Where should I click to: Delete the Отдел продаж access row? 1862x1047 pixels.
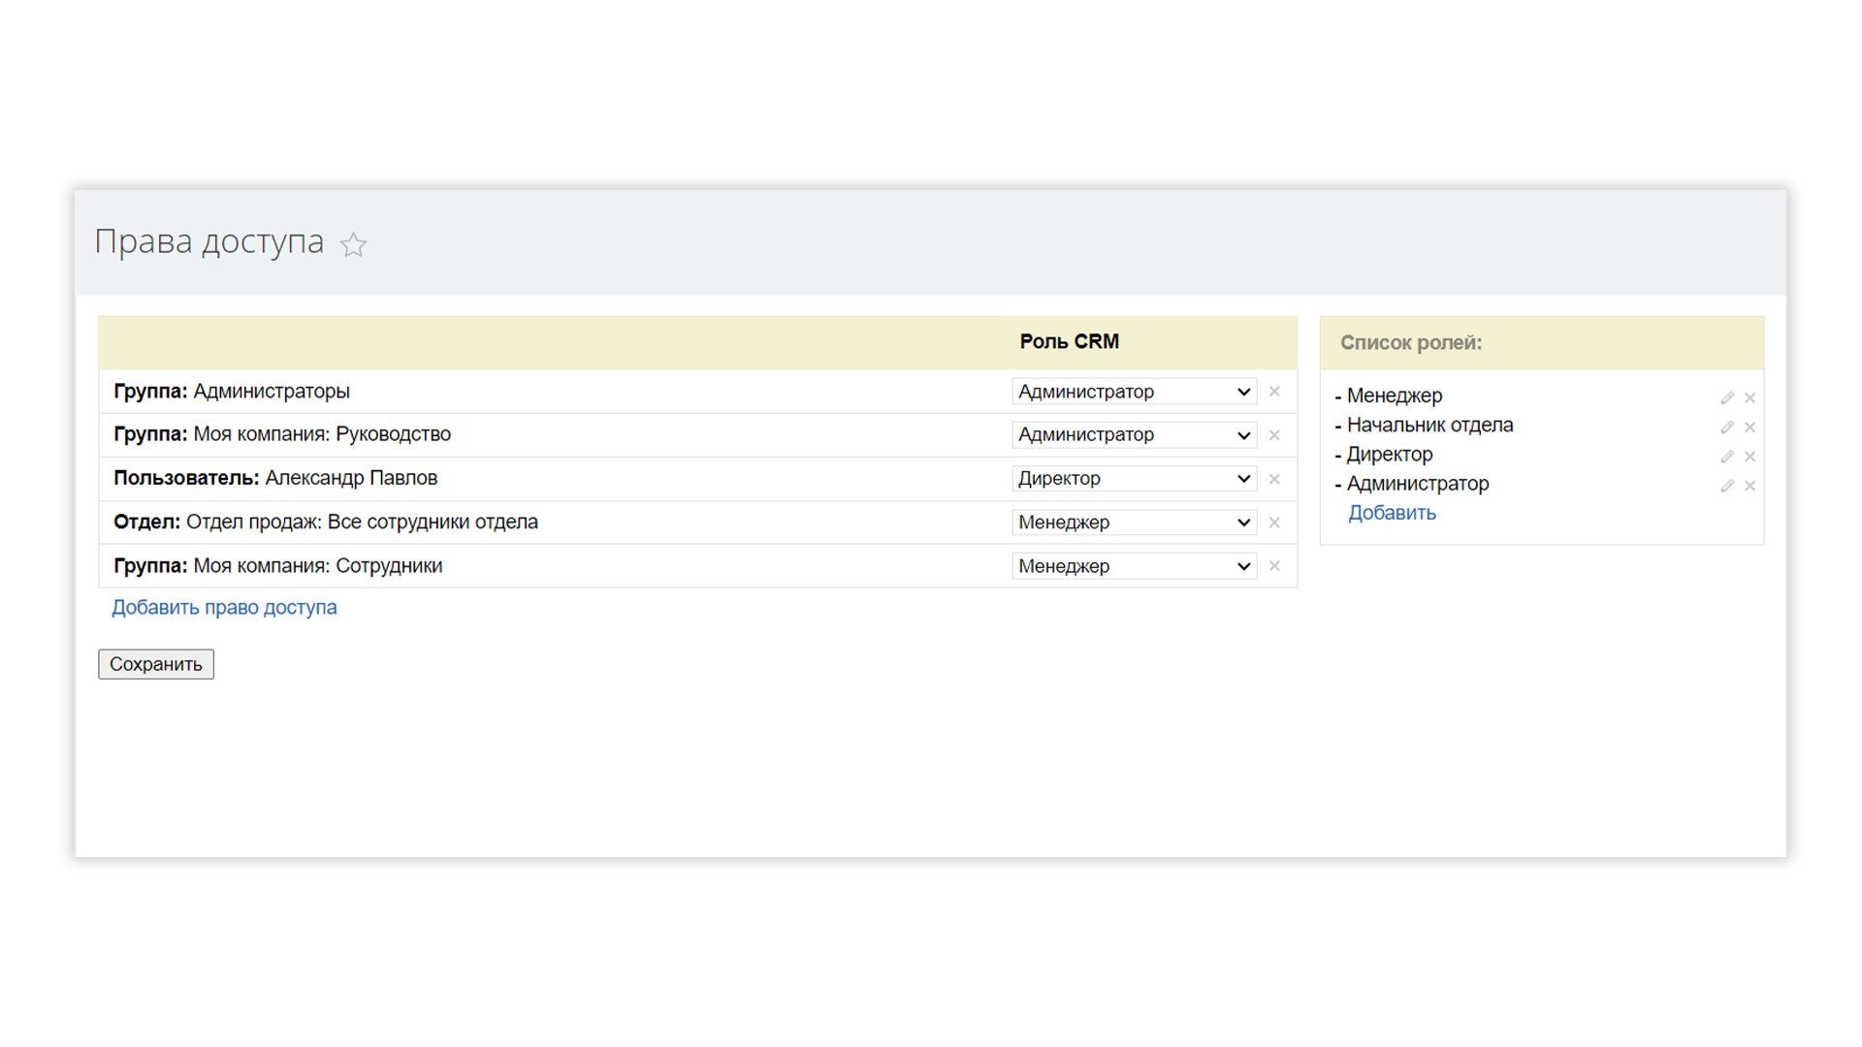click(x=1274, y=523)
